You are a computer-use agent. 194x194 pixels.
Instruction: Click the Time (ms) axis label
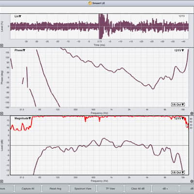pyautogui.click(x=99, y=45)
